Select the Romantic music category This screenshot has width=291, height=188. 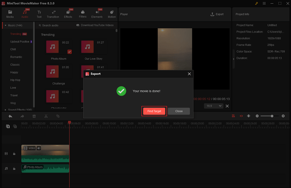tap(16, 57)
